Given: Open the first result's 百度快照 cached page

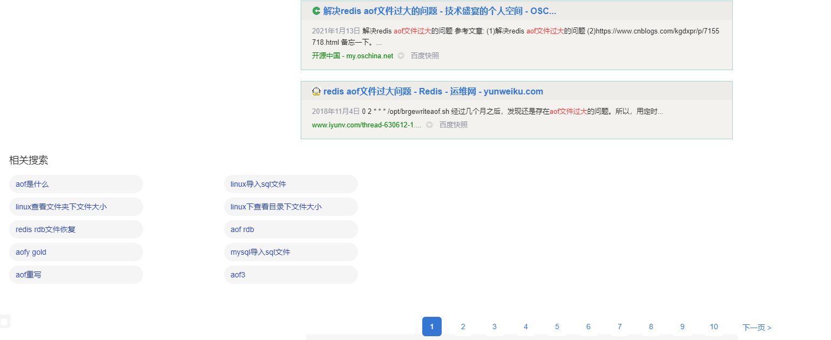Looking at the screenshot, I should click(x=424, y=55).
